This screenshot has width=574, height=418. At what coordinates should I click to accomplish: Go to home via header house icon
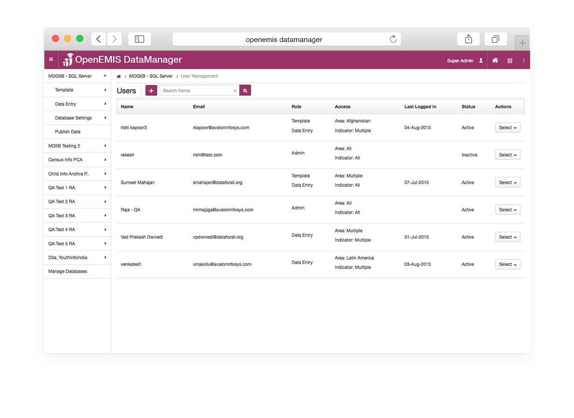[x=495, y=61]
